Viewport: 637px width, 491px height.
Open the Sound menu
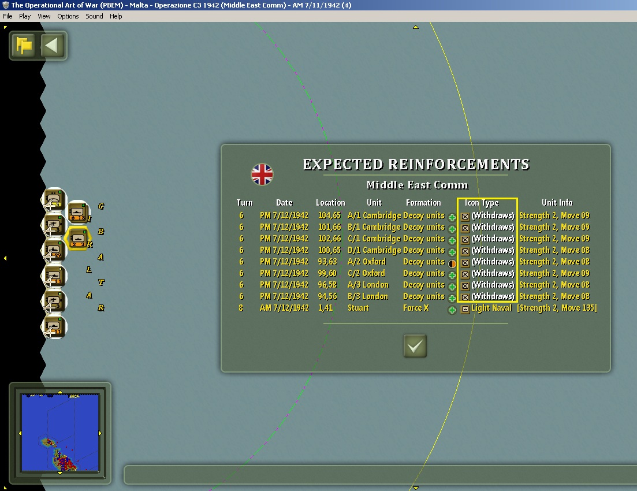pyautogui.click(x=94, y=16)
